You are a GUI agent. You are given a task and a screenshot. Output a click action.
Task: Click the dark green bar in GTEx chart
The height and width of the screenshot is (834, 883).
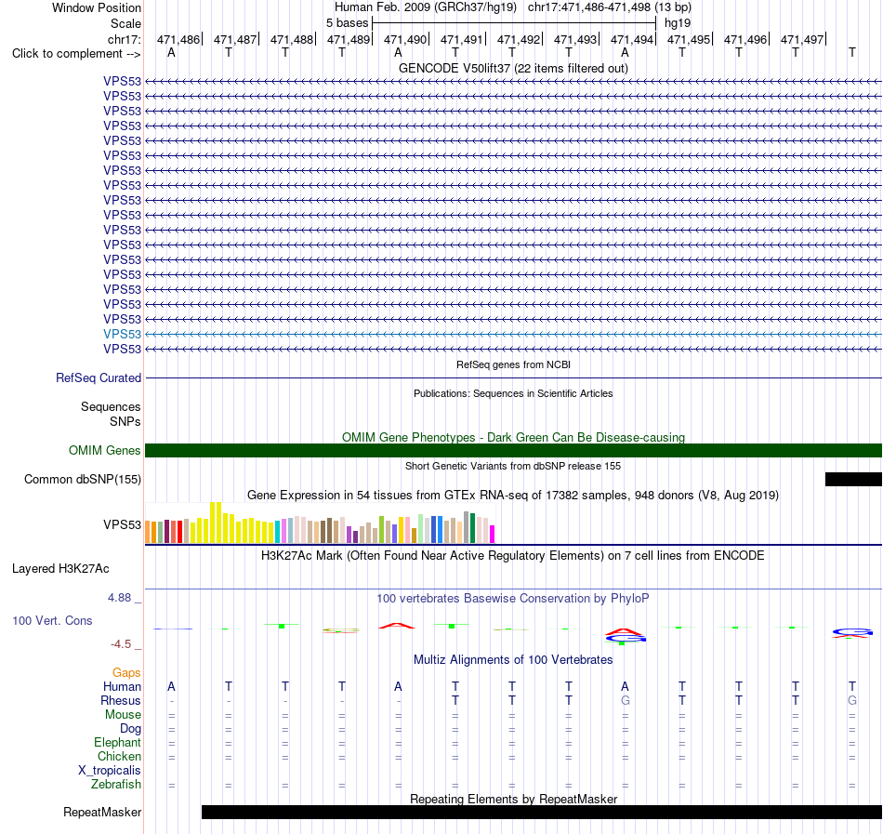[x=472, y=528]
